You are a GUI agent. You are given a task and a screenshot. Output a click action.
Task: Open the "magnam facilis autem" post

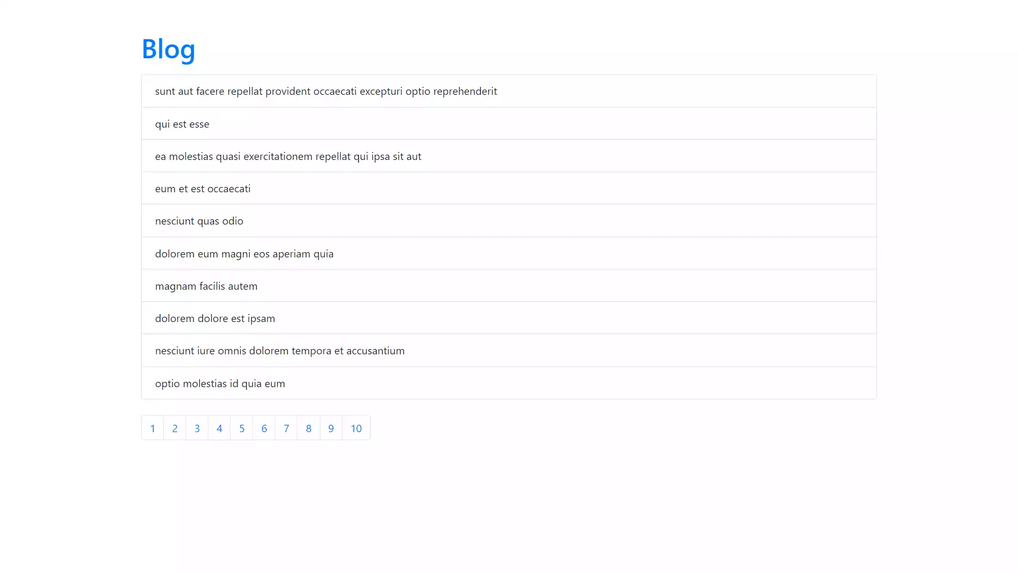coord(206,285)
